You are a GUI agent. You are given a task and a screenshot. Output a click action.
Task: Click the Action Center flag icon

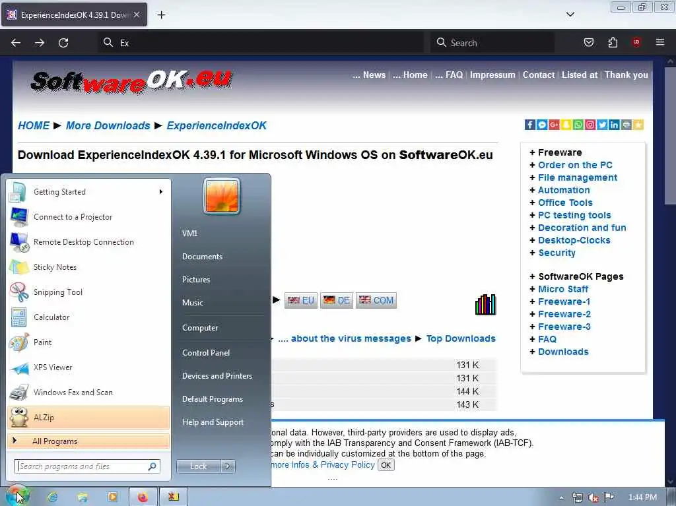click(x=609, y=497)
